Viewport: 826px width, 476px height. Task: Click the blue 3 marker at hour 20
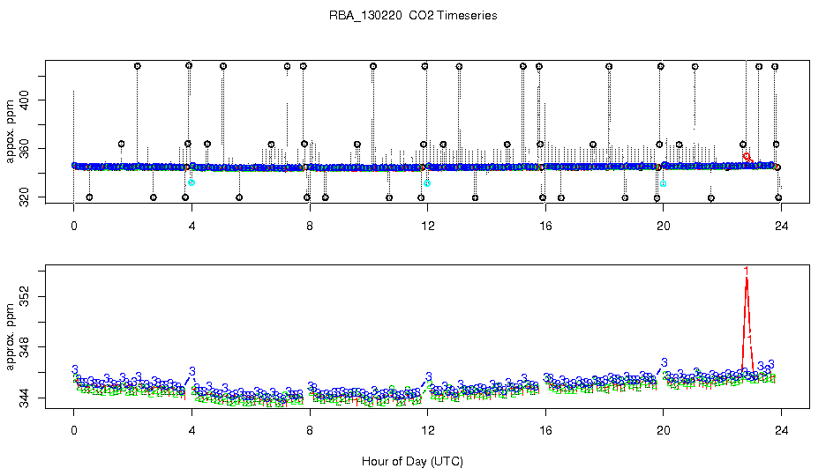coord(665,362)
